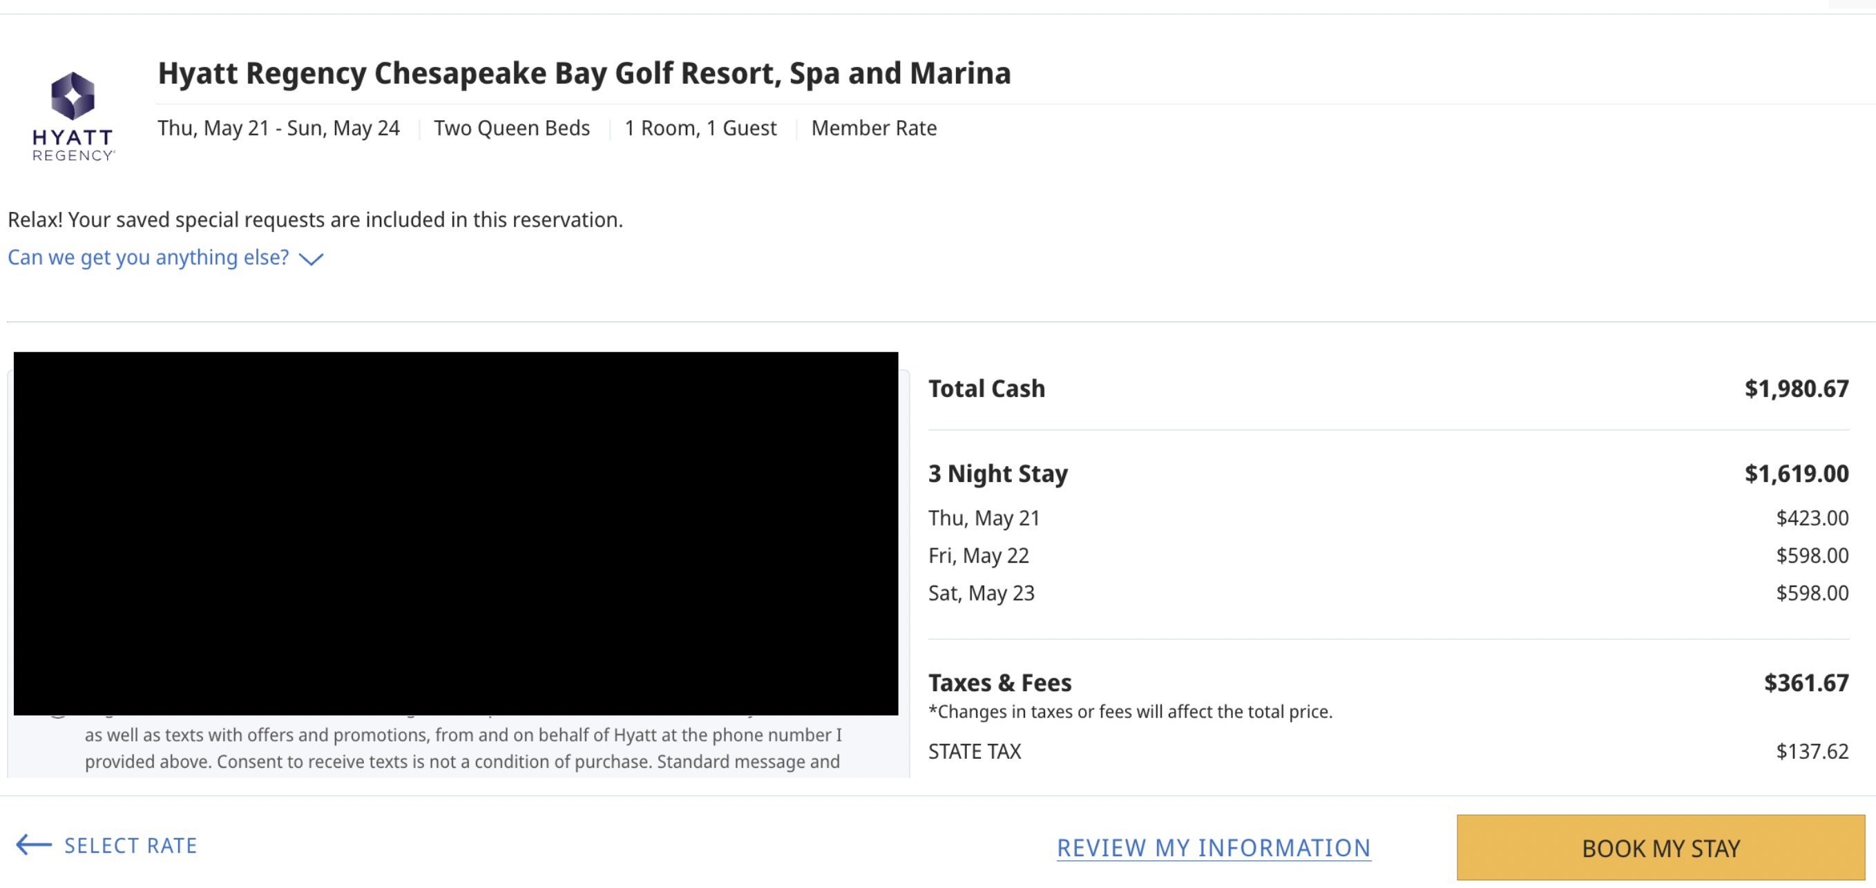Click the STATE TAX line item
The image size is (1876, 888).
point(975,751)
